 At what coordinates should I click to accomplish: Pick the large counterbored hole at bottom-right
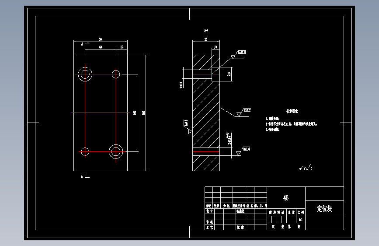point(116,151)
